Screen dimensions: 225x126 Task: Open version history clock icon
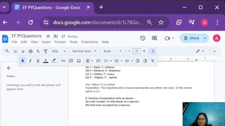[143, 38]
